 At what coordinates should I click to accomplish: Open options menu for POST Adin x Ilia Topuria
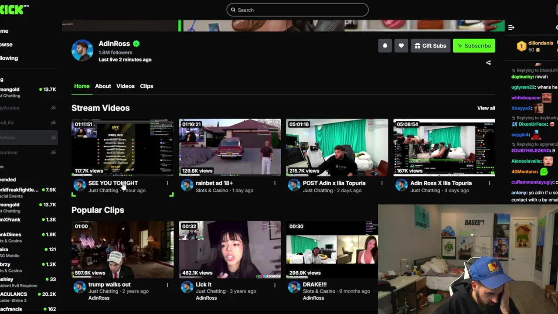click(382, 183)
